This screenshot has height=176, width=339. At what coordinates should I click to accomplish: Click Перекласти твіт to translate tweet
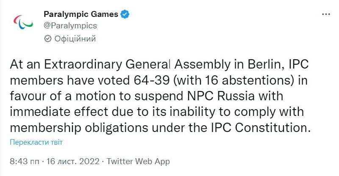pyautogui.click(x=36, y=142)
